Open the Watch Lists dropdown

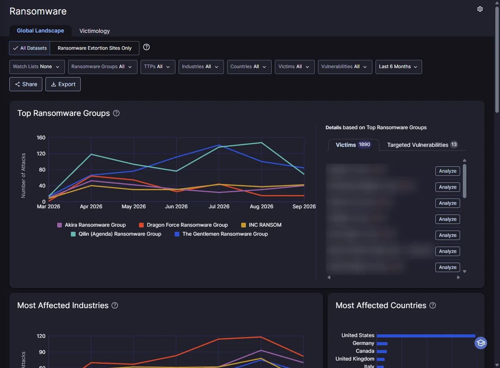coord(37,67)
